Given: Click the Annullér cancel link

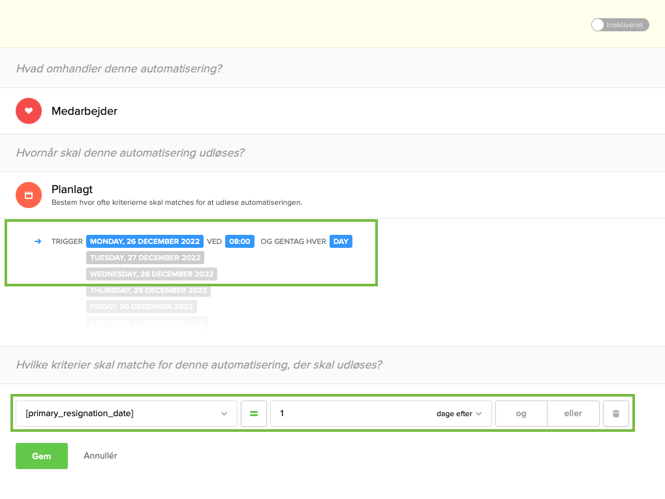Looking at the screenshot, I should 99,456.
